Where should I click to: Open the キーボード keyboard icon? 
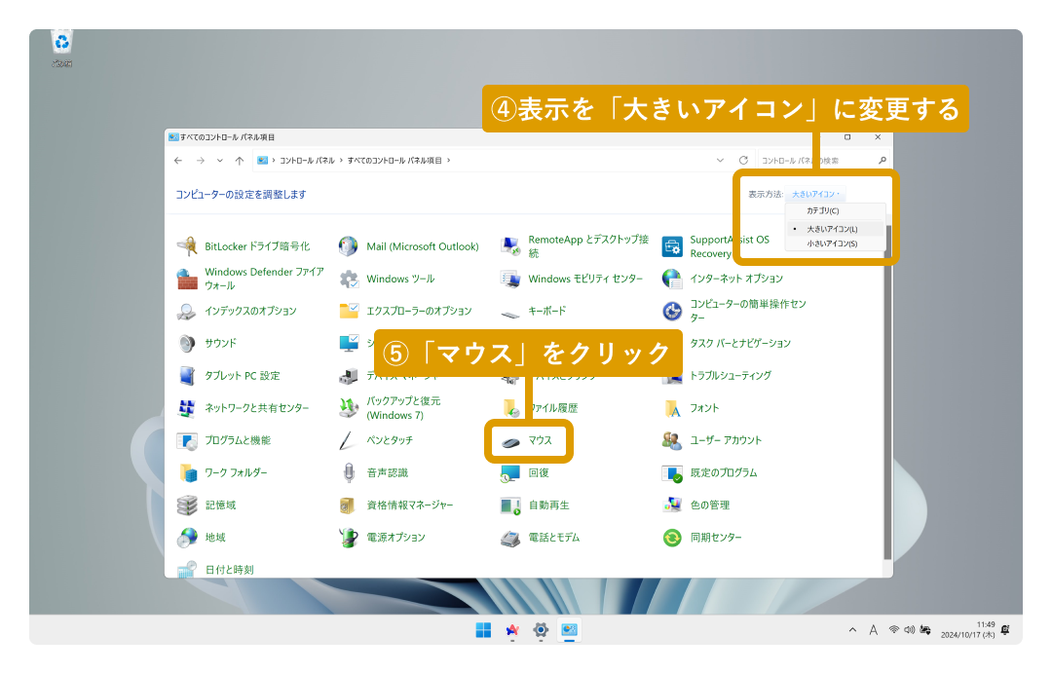pos(510,313)
